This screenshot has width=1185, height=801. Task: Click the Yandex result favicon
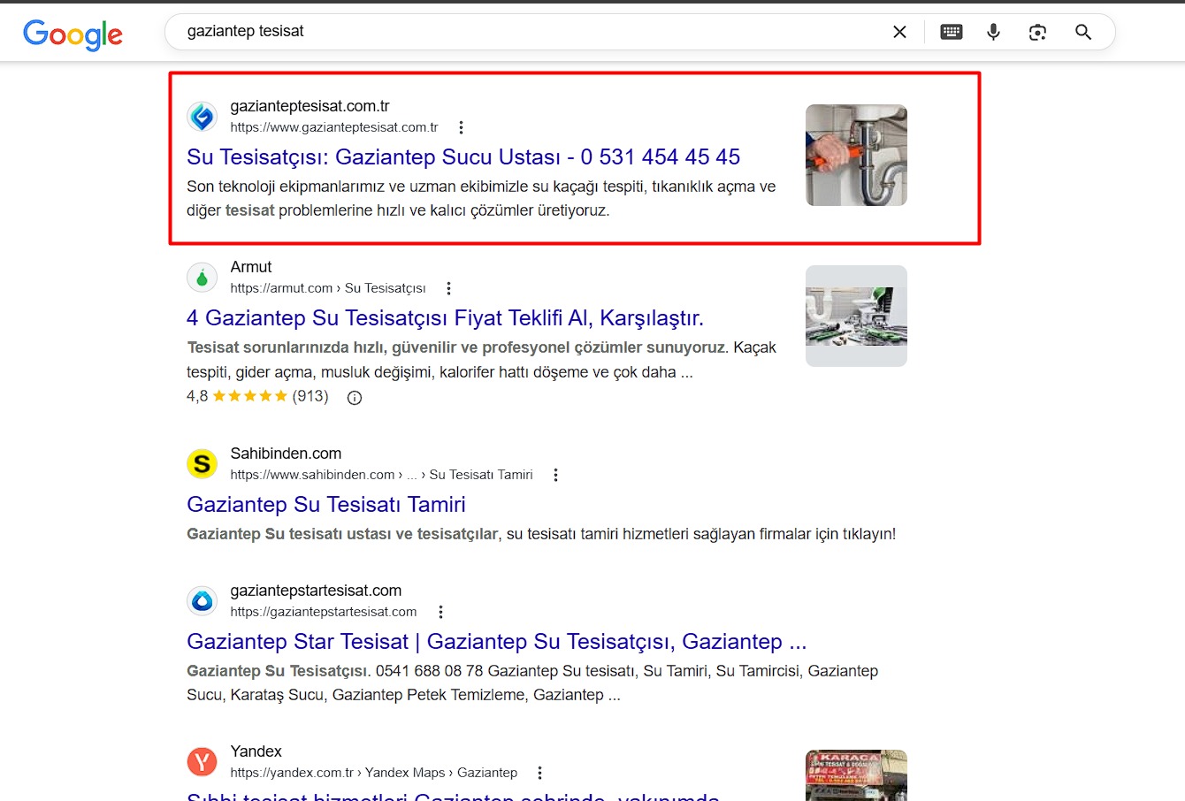pyautogui.click(x=203, y=761)
